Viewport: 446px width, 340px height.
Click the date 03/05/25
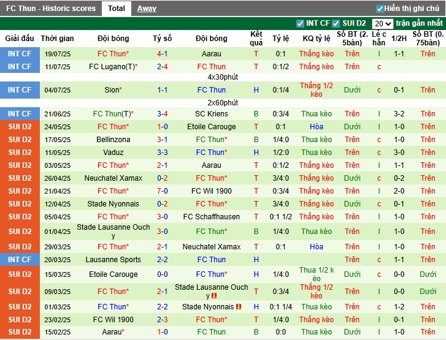(57, 165)
